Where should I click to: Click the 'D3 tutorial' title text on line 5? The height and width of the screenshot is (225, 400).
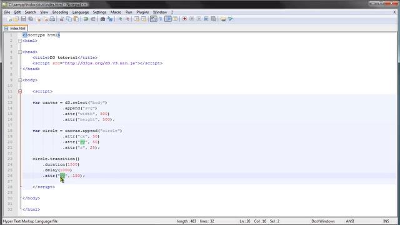pos(63,57)
